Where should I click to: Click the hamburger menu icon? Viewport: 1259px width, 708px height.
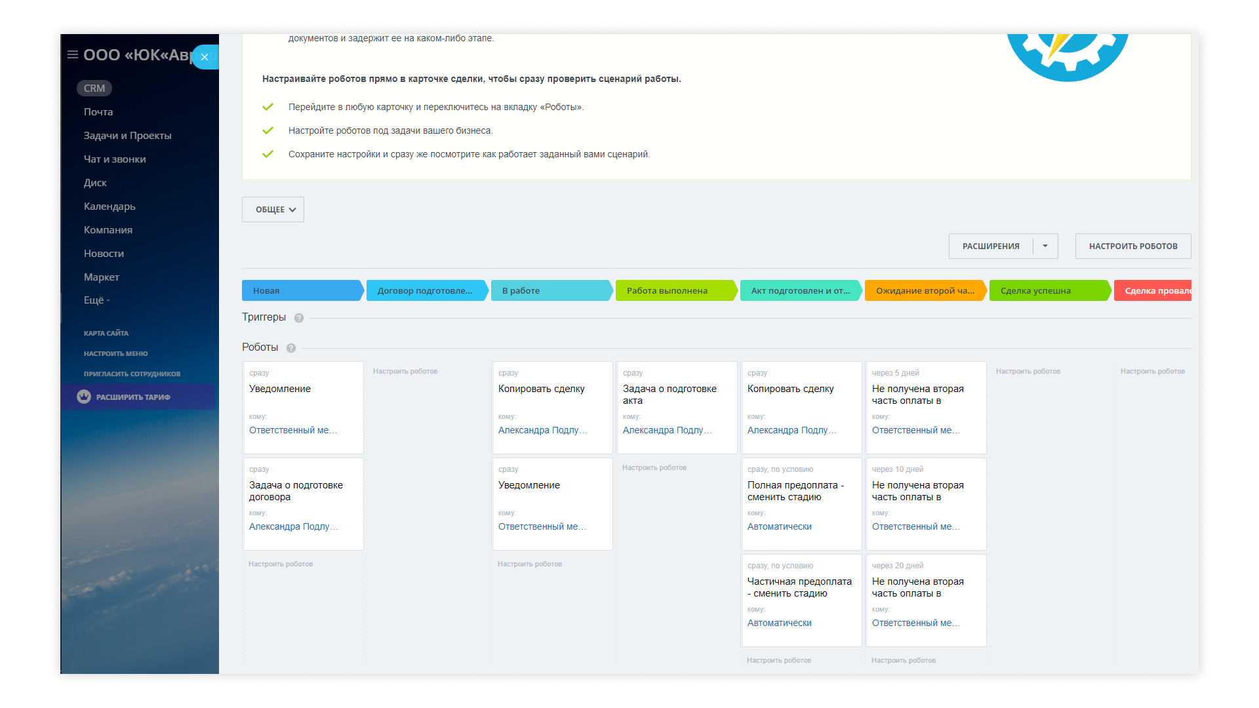73,55
